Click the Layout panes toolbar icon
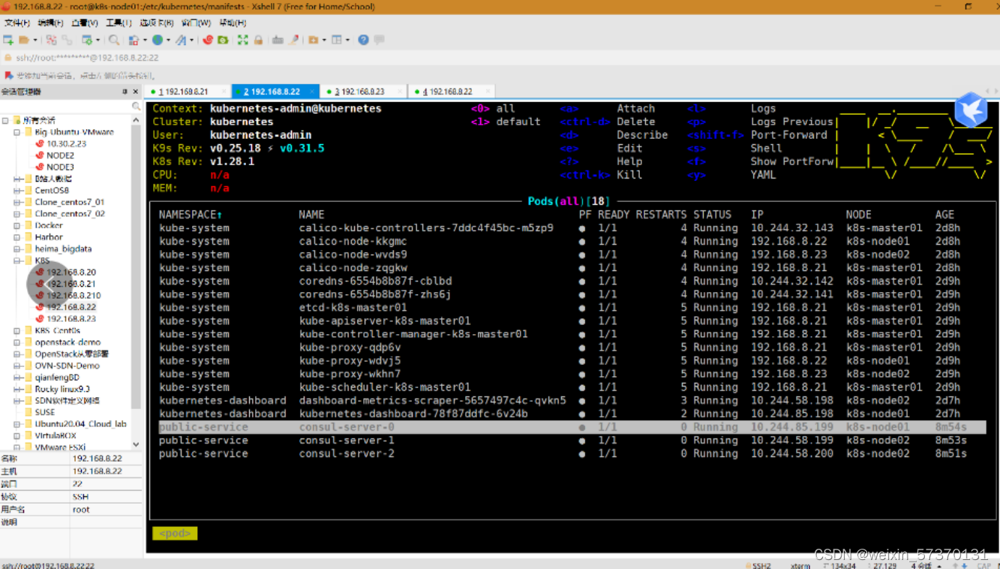This screenshot has width=1000, height=569. pos(337,40)
